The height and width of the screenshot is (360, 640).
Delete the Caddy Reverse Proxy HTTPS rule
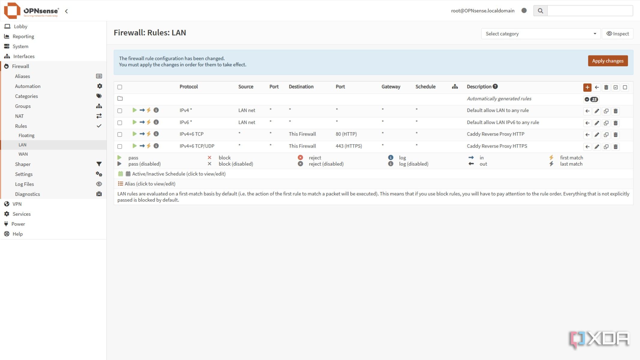coord(615,147)
